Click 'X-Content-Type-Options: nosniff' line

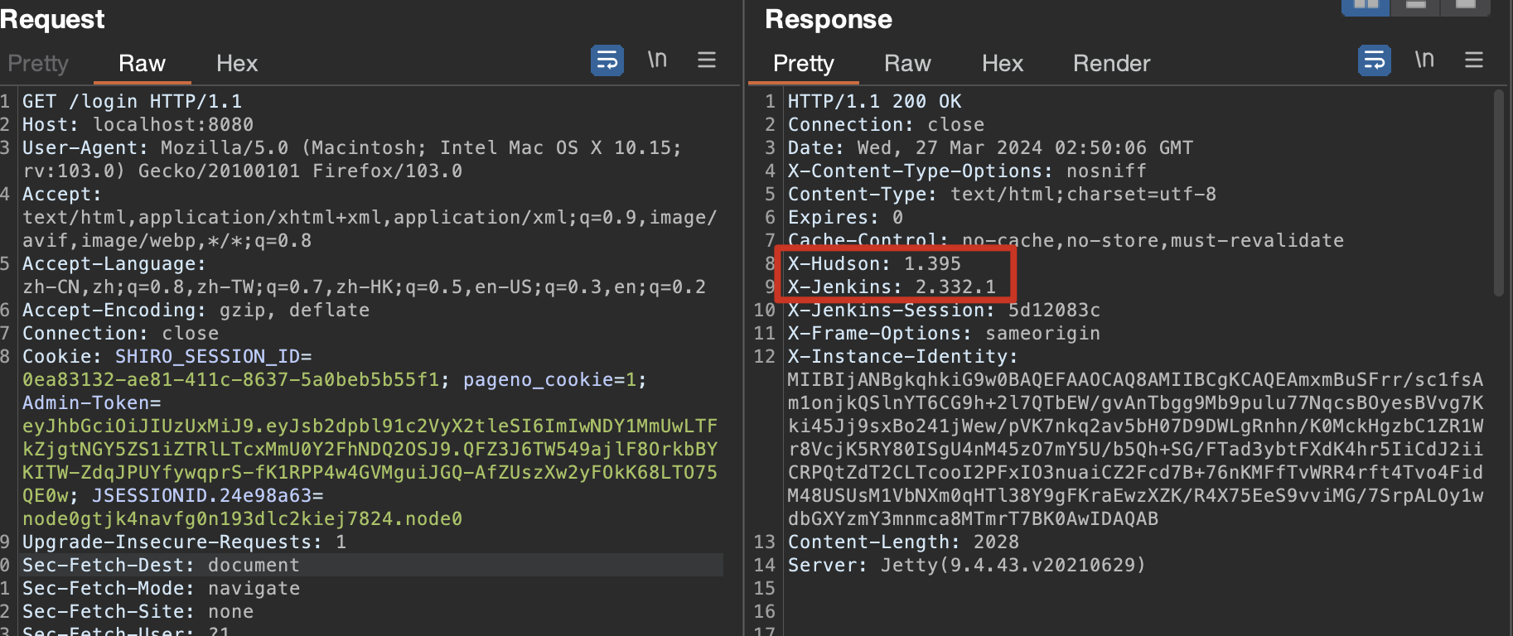coord(967,171)
